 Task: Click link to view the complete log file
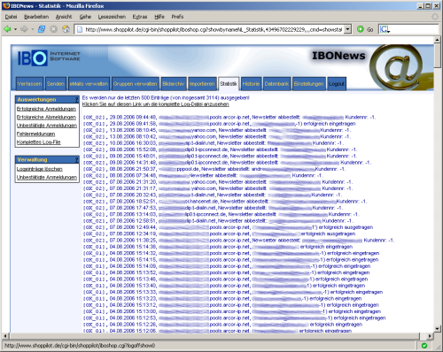click(156, 104)
